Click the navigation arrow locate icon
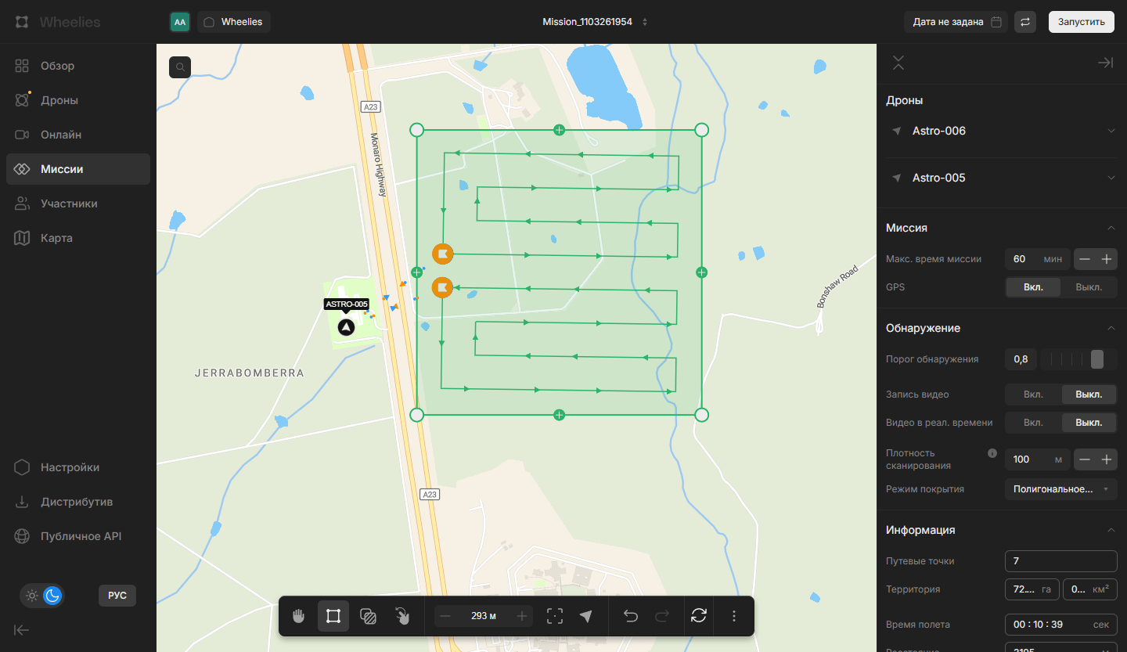Image resolution: width=1127 pixels, height=652 pixels. (x=586, y=616)
